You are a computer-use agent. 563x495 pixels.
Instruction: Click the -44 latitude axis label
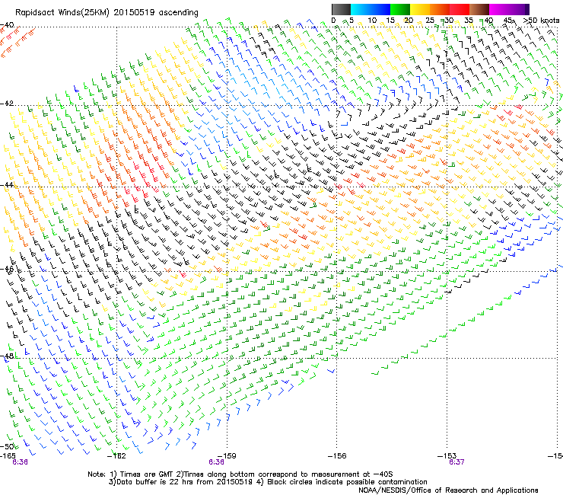click(7, 185)
